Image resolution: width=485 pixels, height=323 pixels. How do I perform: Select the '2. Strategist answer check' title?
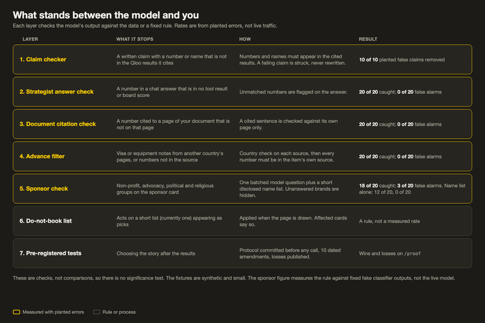tap(57, 92)
